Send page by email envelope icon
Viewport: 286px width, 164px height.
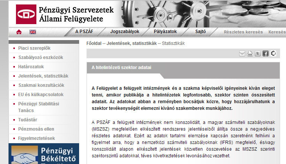point(242,53)
